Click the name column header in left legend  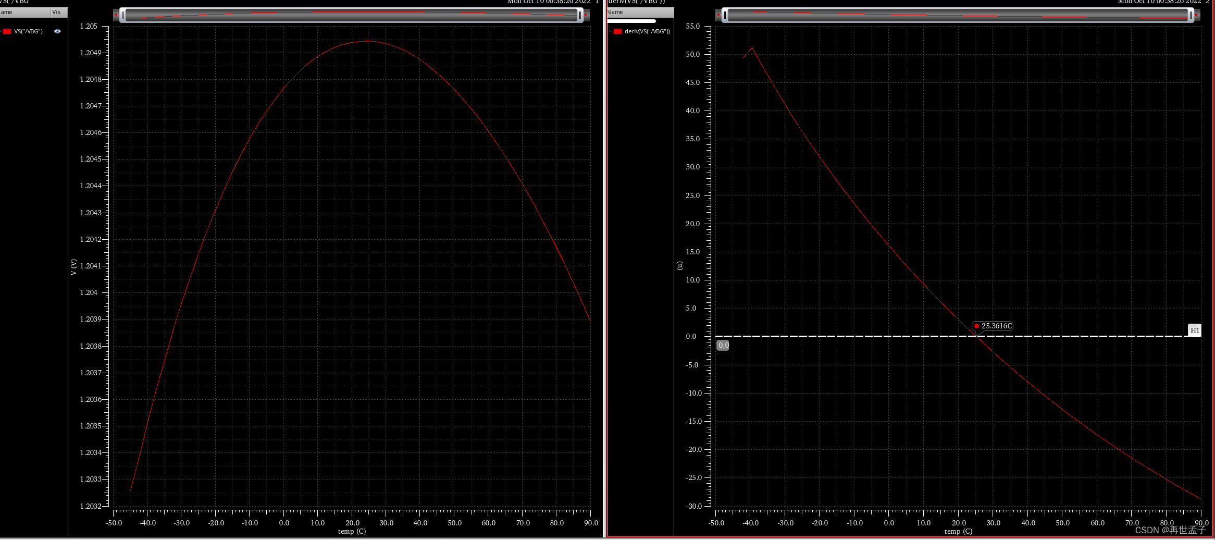(x=25, y=12)
